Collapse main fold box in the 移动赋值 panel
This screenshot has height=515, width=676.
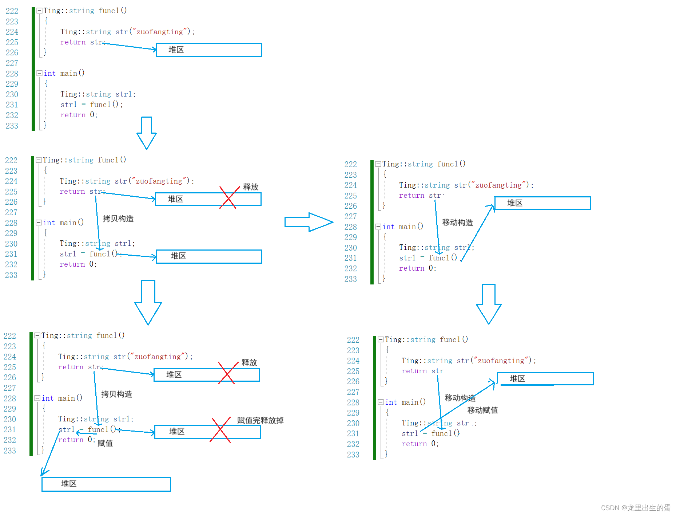[381, 402]
